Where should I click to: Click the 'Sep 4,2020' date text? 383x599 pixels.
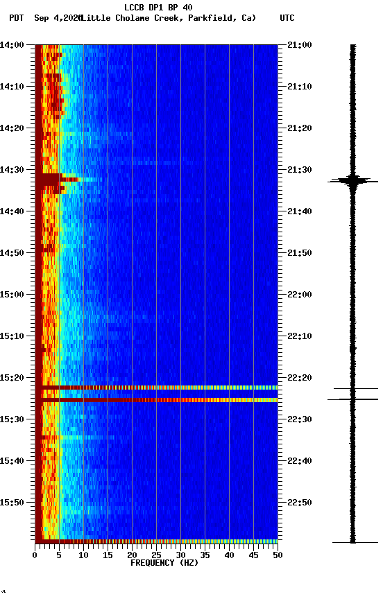click(x=58, y=18)
